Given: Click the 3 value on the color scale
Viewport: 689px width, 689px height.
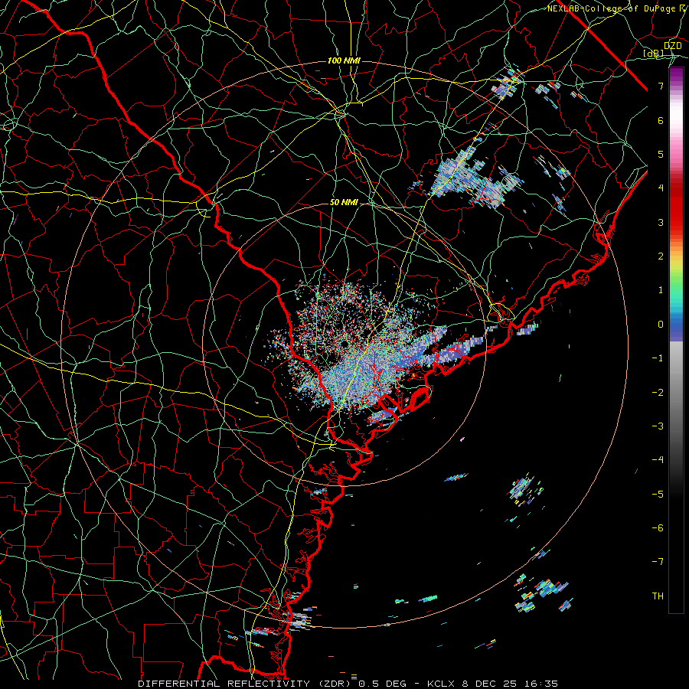Looking at the screenshot, I should tap(661, 222).
